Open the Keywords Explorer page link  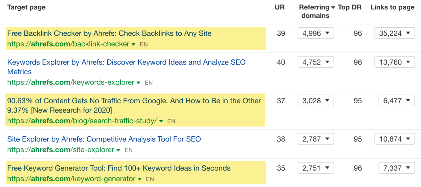click(x=126, y=62)
